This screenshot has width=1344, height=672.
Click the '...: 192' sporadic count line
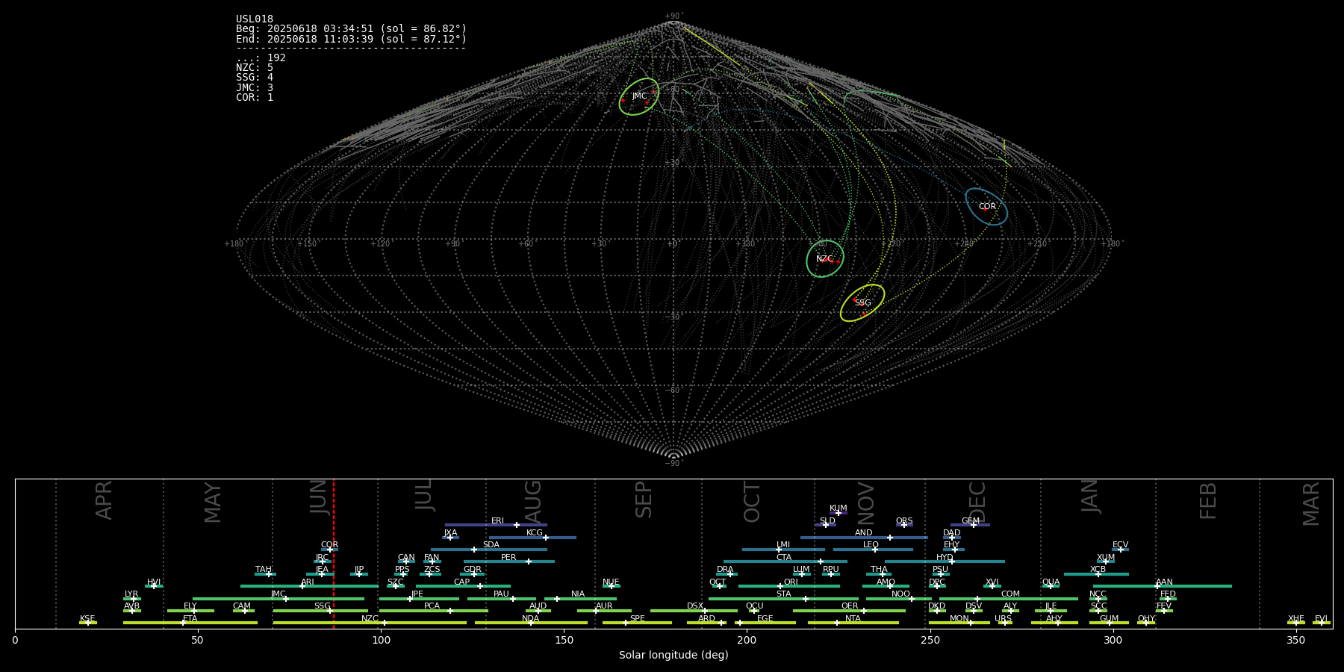(261, 58)
